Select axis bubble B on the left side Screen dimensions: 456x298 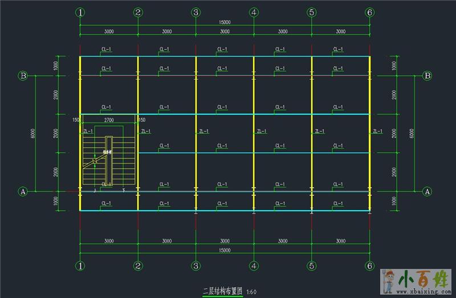pyautogui.click(x=23, y=75)
